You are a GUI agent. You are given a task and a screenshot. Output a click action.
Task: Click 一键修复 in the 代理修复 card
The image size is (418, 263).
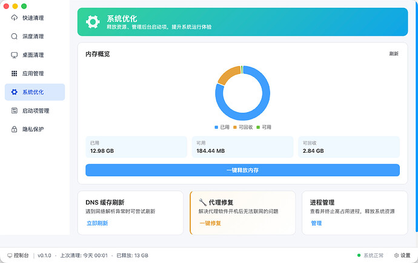pos(210,223)
